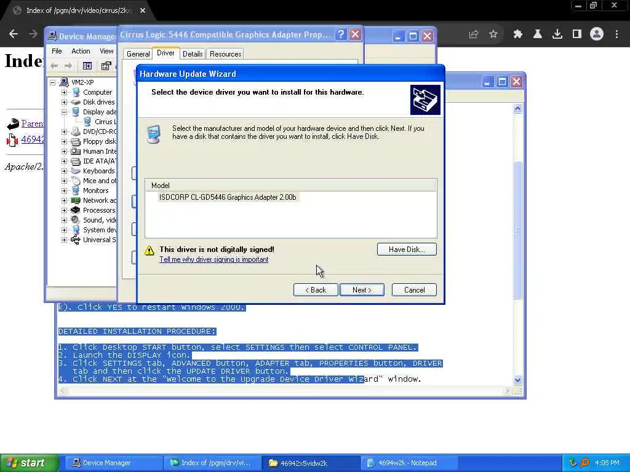Open the Parent Directory link
Viewport: 630px width, 472px height.
(33, 124)
